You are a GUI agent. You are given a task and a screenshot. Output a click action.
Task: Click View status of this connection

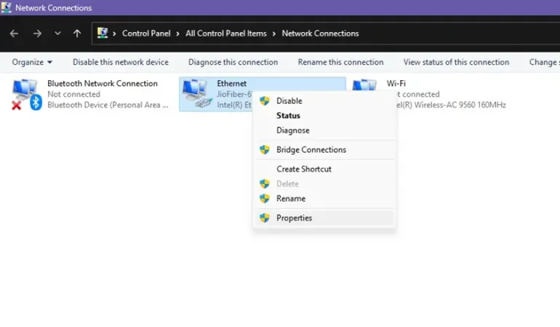(x=456, y=62)
